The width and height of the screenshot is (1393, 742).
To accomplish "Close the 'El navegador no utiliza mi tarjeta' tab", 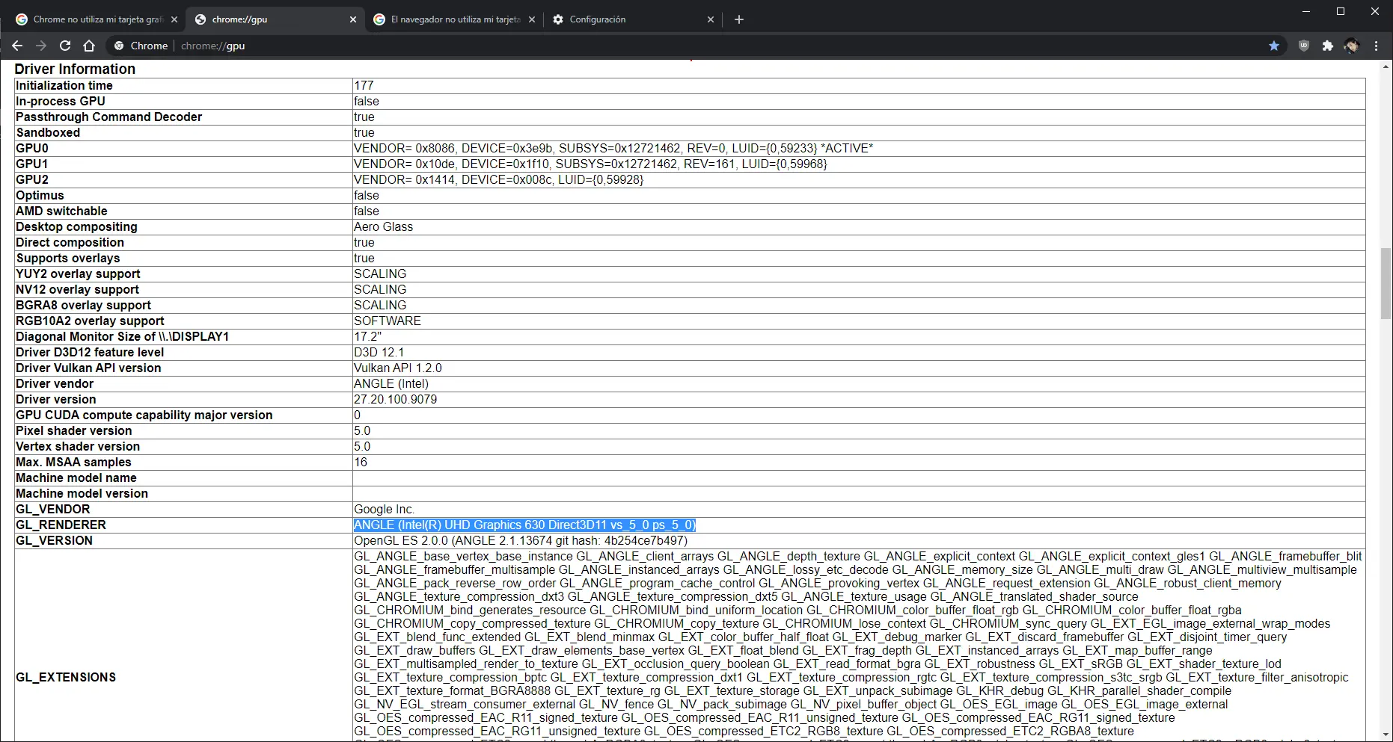I will click(x=532, y=19).
